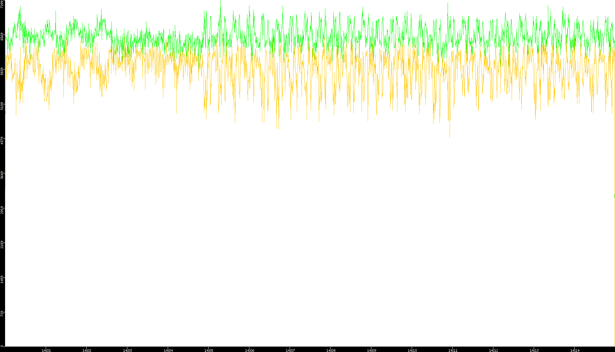Click the 14:13 time axis label

[x=534, y=350]
